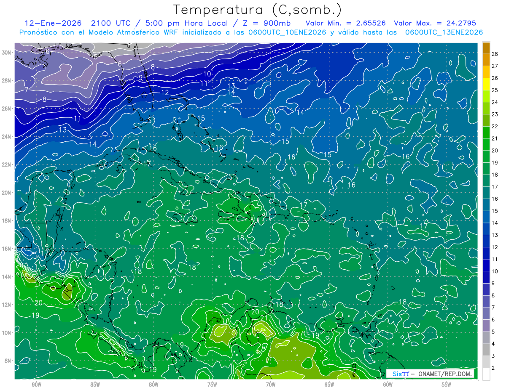Click the brown colorbar swatch above 28

pyautogui.click(x=486, y=48)
